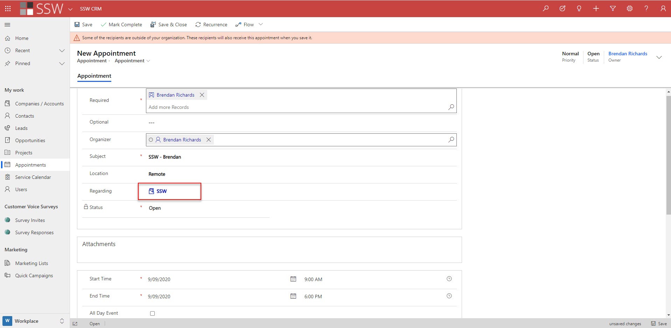
Task: Click the Save & Close button
Action: (169, 25)
